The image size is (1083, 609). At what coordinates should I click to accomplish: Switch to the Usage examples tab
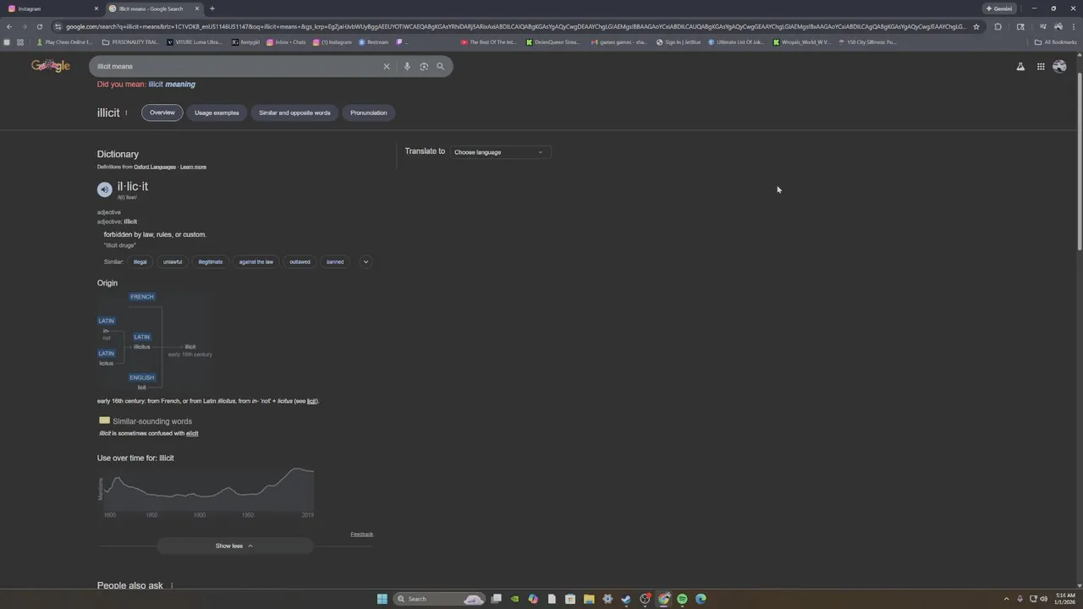tap(217, 112)
